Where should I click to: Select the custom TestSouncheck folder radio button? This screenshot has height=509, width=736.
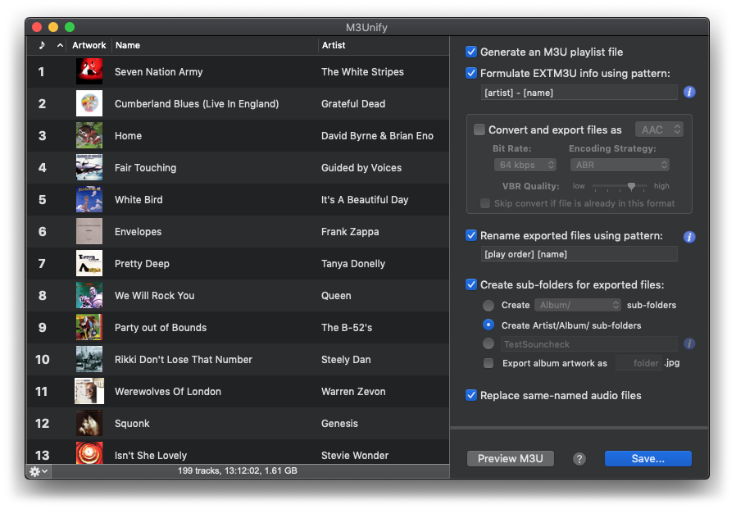[488, 343]
